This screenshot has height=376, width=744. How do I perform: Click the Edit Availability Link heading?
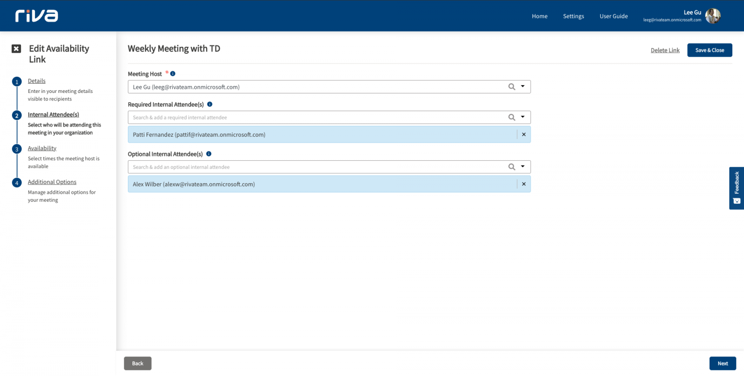tap(59, 54)
